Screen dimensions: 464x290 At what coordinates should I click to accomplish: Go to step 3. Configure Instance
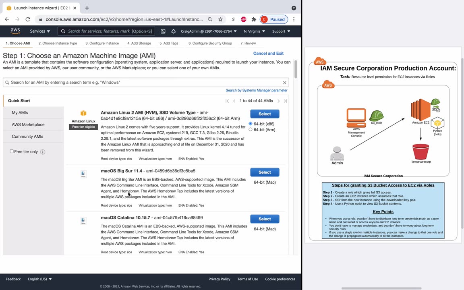[102, 43]
